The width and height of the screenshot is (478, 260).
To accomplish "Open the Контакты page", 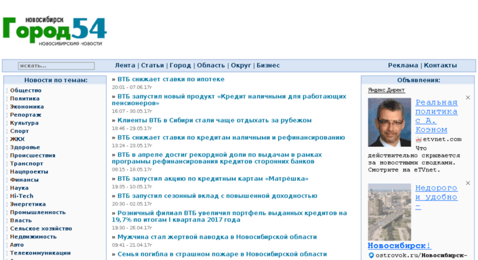I will (440, 65).
